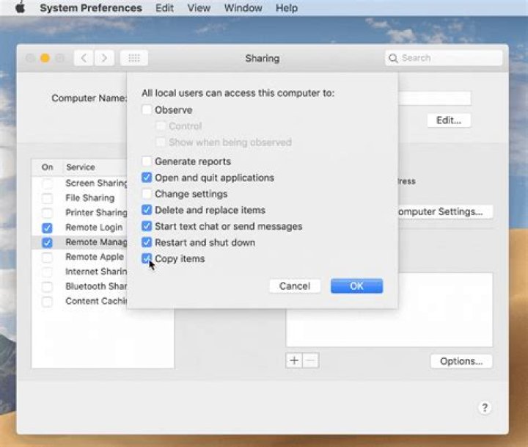Click the minus button to remove user

(311, 360)
